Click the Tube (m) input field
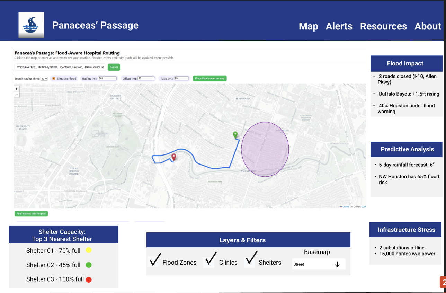The width and height of the screenshot is (446, 293). tap(181, 79)
